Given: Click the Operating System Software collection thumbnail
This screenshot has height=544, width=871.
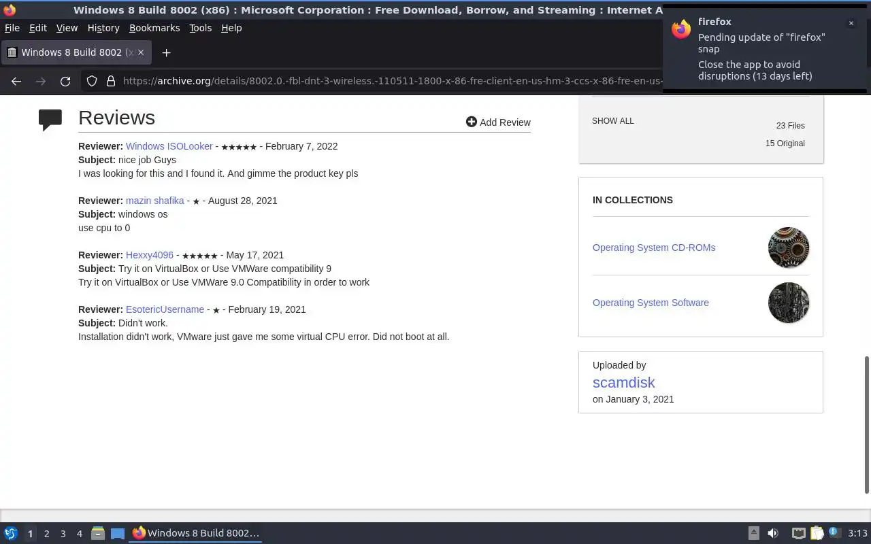Looking at the screenshot, I should tap(789, 303).
